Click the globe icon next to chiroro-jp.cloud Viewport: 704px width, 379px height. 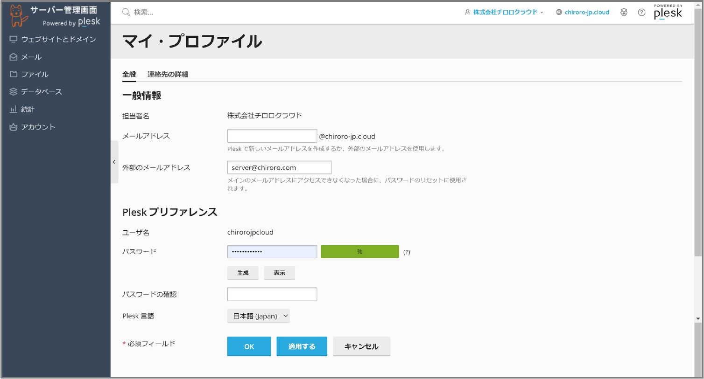tap(559, 12)
